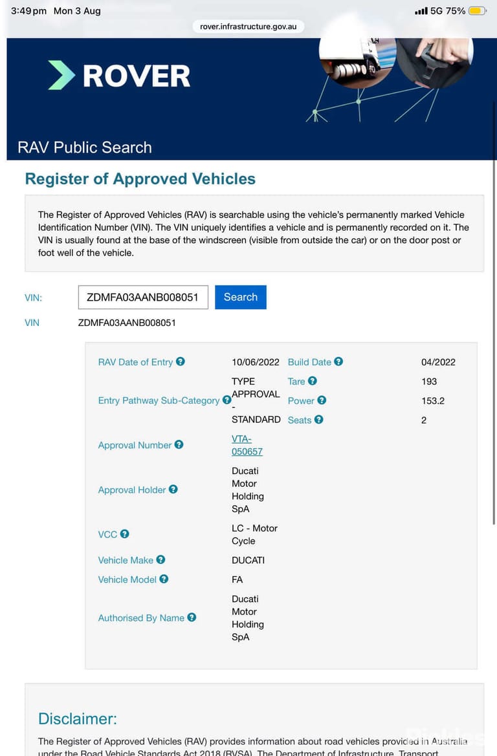Select the 04/2022 build date value
Screen dimensions: 497x756
point(438,362)
